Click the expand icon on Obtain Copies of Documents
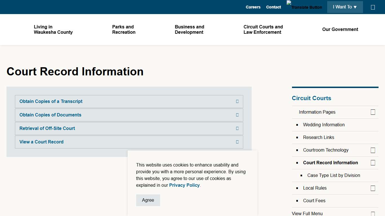The image size is (385, 216). click(237, 115)
